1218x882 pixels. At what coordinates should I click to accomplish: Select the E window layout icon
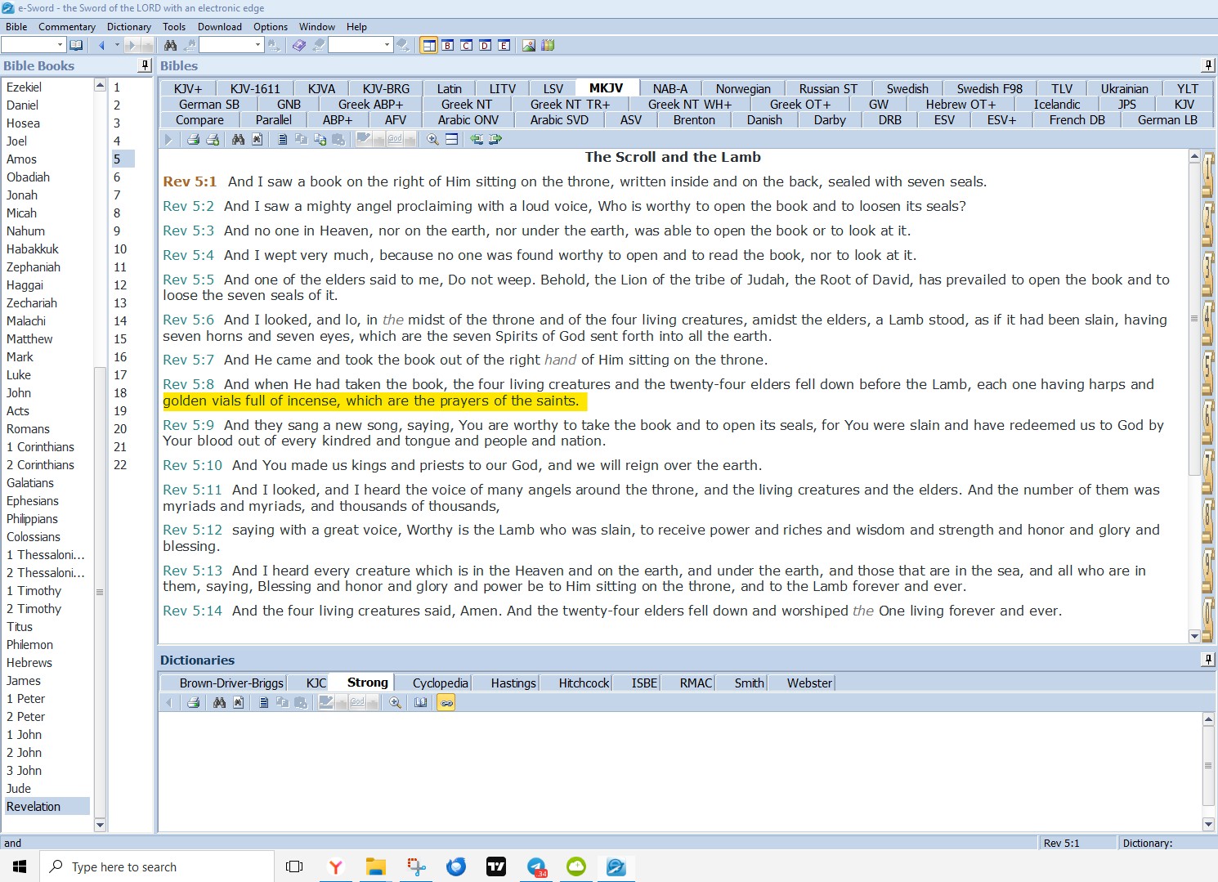[504, 45]
